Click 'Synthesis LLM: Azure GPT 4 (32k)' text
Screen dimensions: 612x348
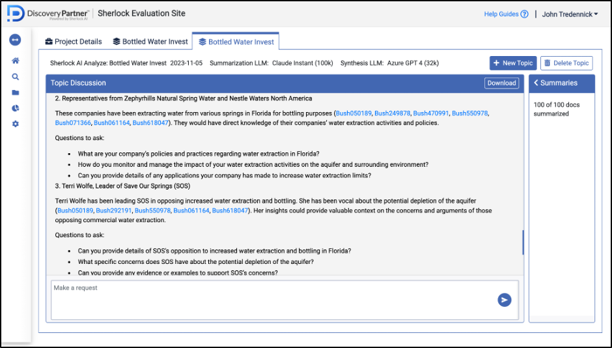pos(389,63)
